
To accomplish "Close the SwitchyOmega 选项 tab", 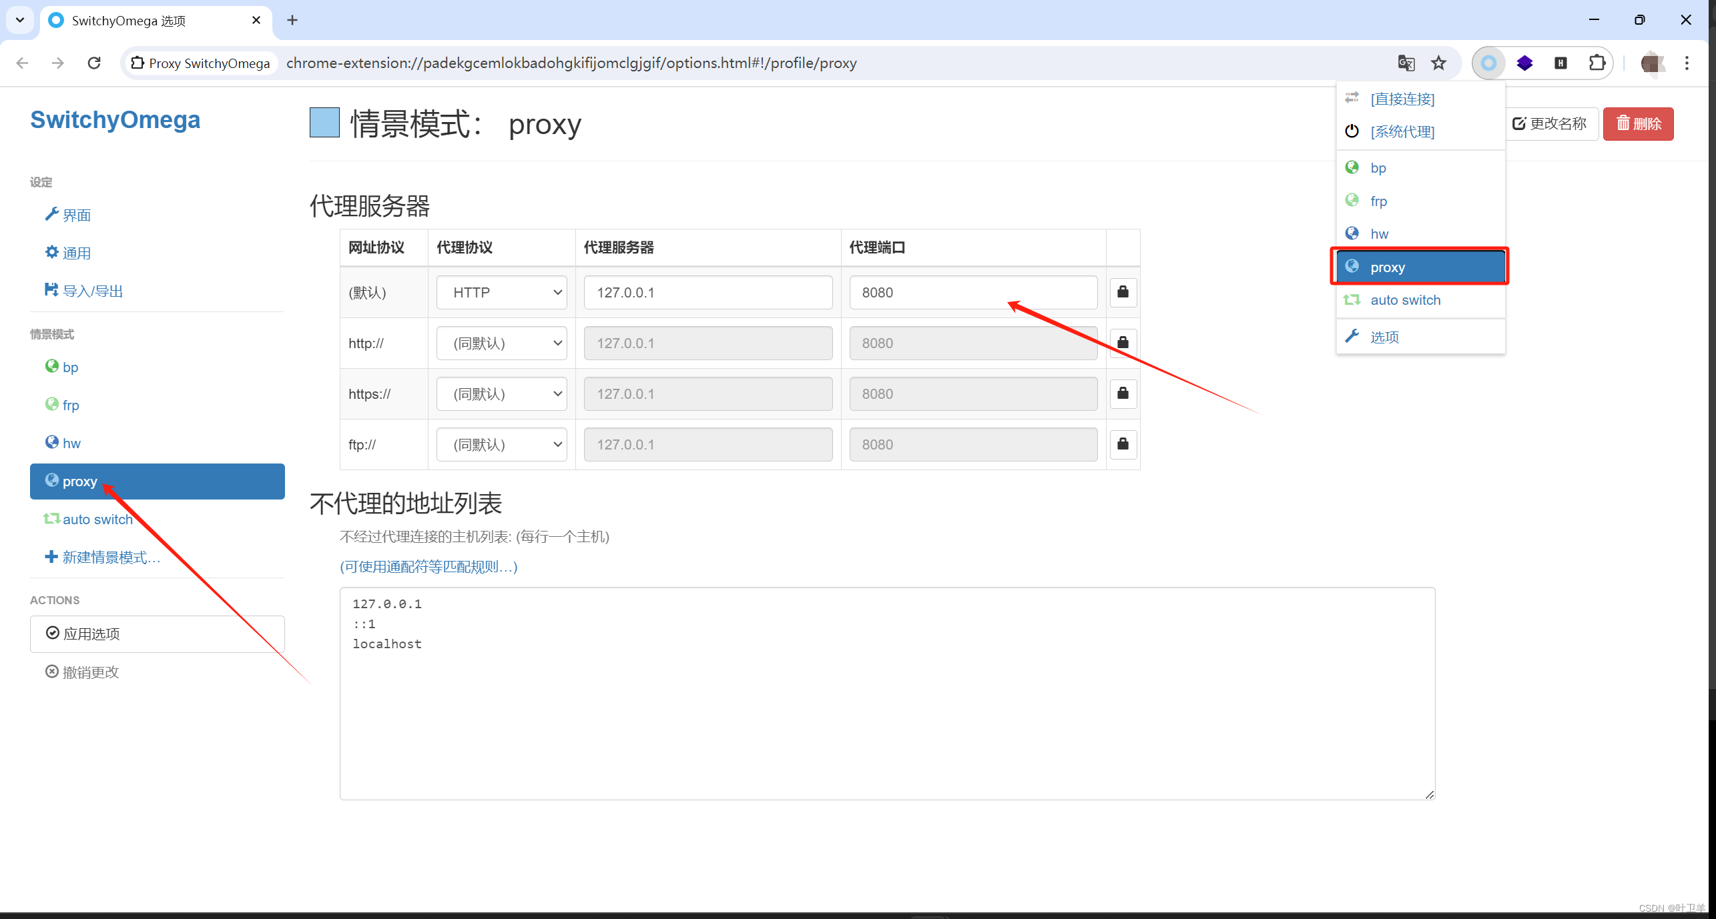I will (x=256, y=21).
